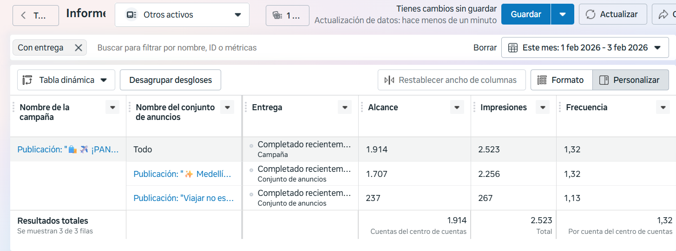Click the Personalizar panel icon

[x=604, y=80]
